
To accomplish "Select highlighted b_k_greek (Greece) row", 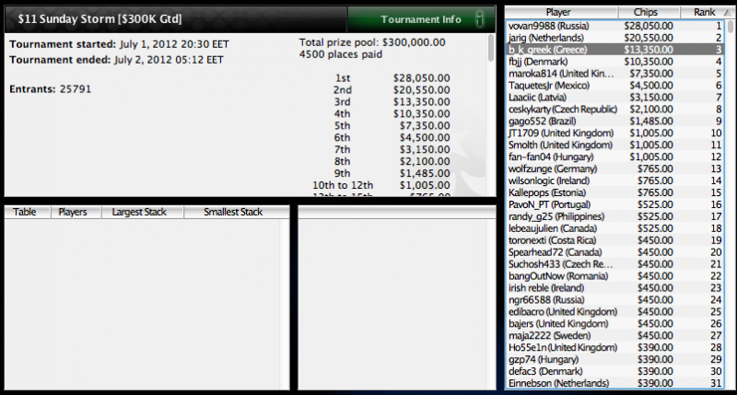I will click(615, 50).
